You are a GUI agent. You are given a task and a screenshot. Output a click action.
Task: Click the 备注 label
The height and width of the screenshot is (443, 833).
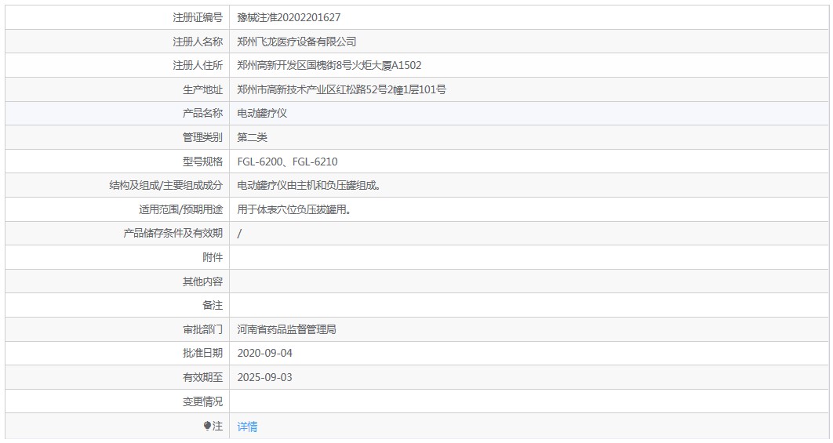pos(213,306)
